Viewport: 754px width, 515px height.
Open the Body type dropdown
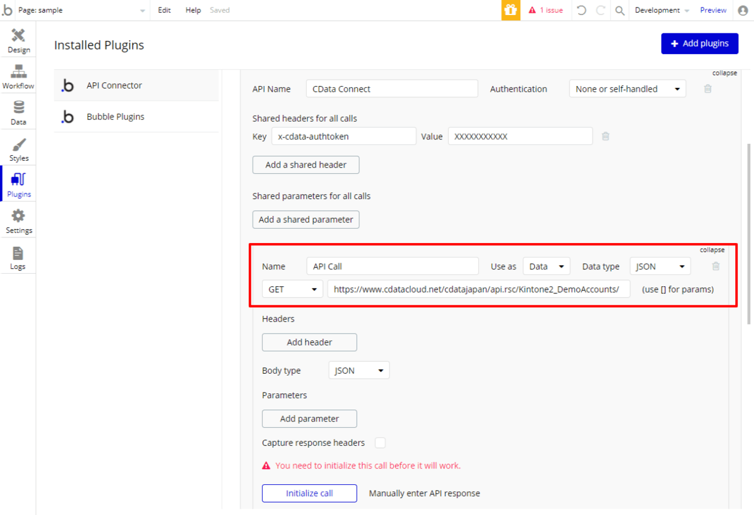pyautogui.click(x=359, y=371)
